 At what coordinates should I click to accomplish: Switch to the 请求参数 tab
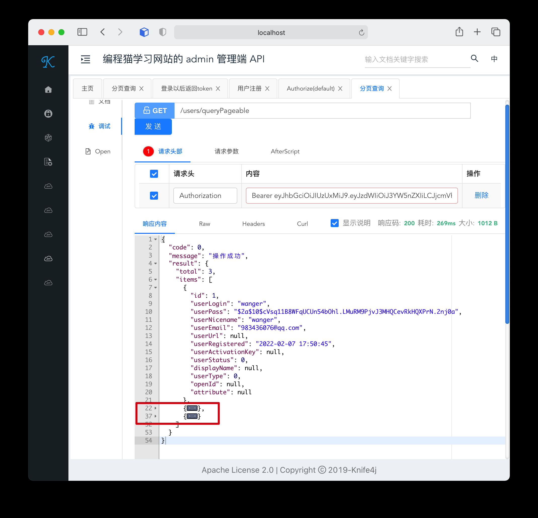click(x=226, y=151)
